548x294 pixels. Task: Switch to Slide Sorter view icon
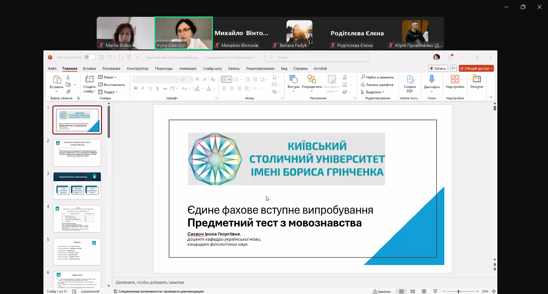(413, 291)
